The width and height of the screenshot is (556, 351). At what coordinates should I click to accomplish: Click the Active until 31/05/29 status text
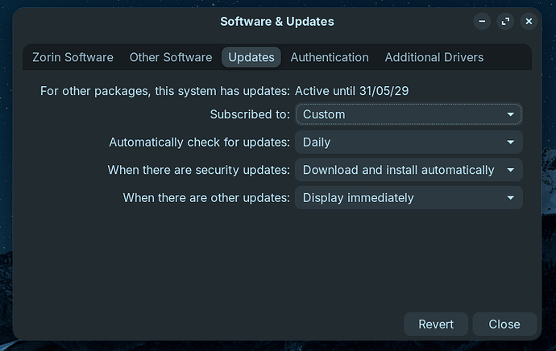click(x=351, y=91)
